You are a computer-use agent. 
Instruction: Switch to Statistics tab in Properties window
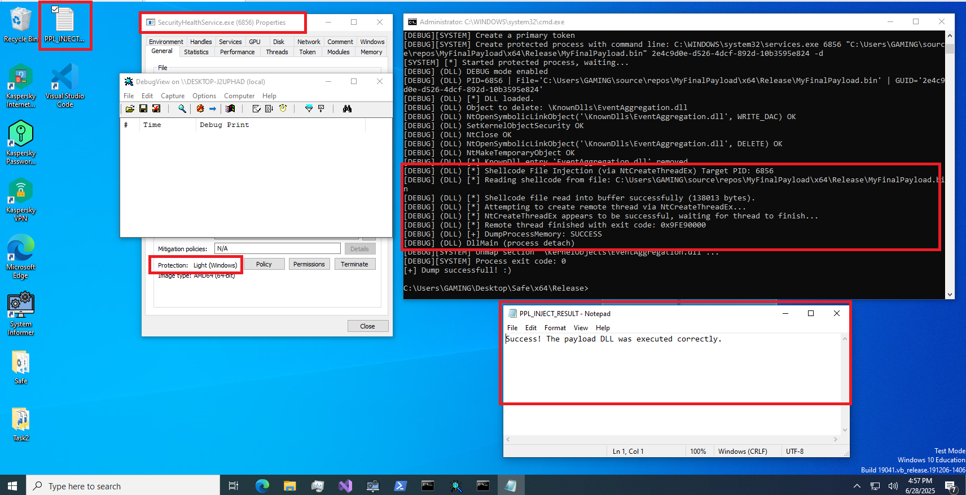click(196, 52)
